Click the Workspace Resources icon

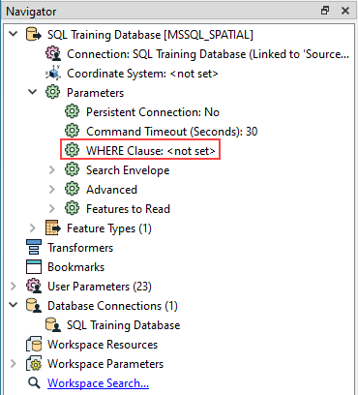tap(34, 345)
